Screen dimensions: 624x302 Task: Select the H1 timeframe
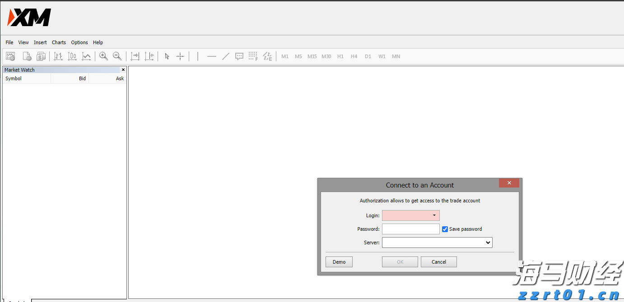(x=340, y=56)
